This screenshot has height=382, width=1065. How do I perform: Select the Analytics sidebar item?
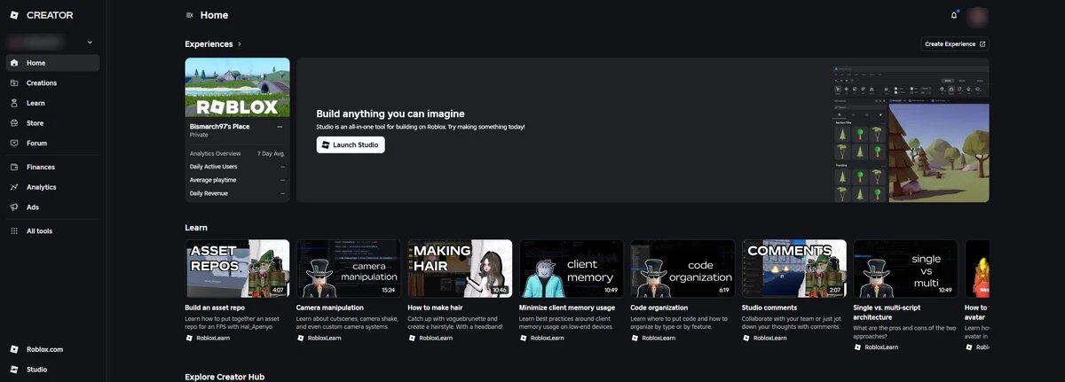52,187
